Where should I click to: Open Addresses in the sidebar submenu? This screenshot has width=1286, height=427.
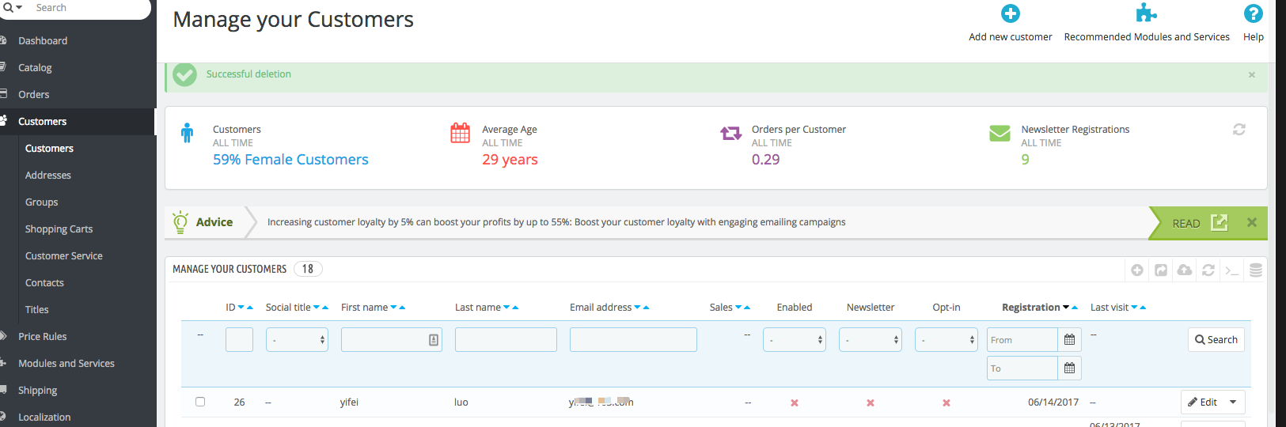point(48,176)
